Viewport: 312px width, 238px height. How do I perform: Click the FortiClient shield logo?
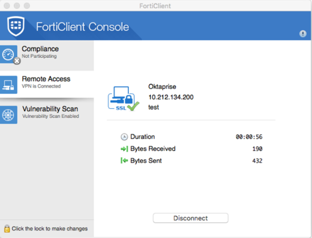click(x=16, y=26)
